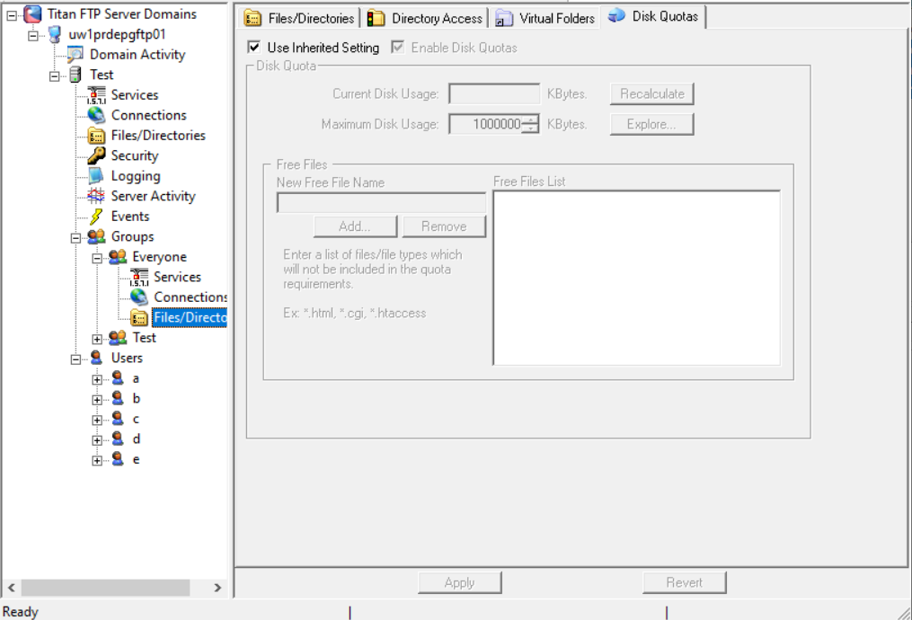Expand the user node labeled a
This screenshot has height=620, width=912.
[x=97, y=378]
